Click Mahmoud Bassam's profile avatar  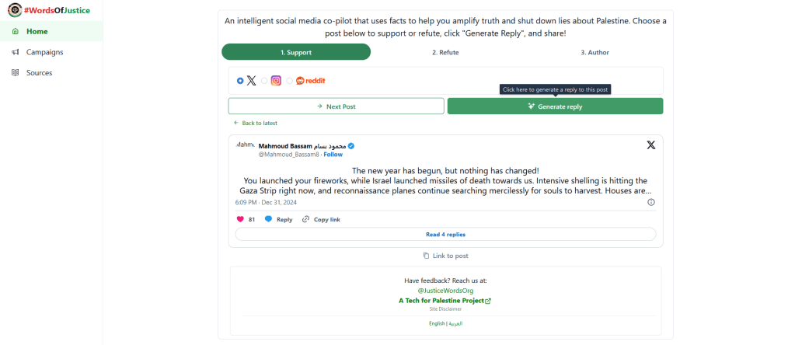click(246, 146)
